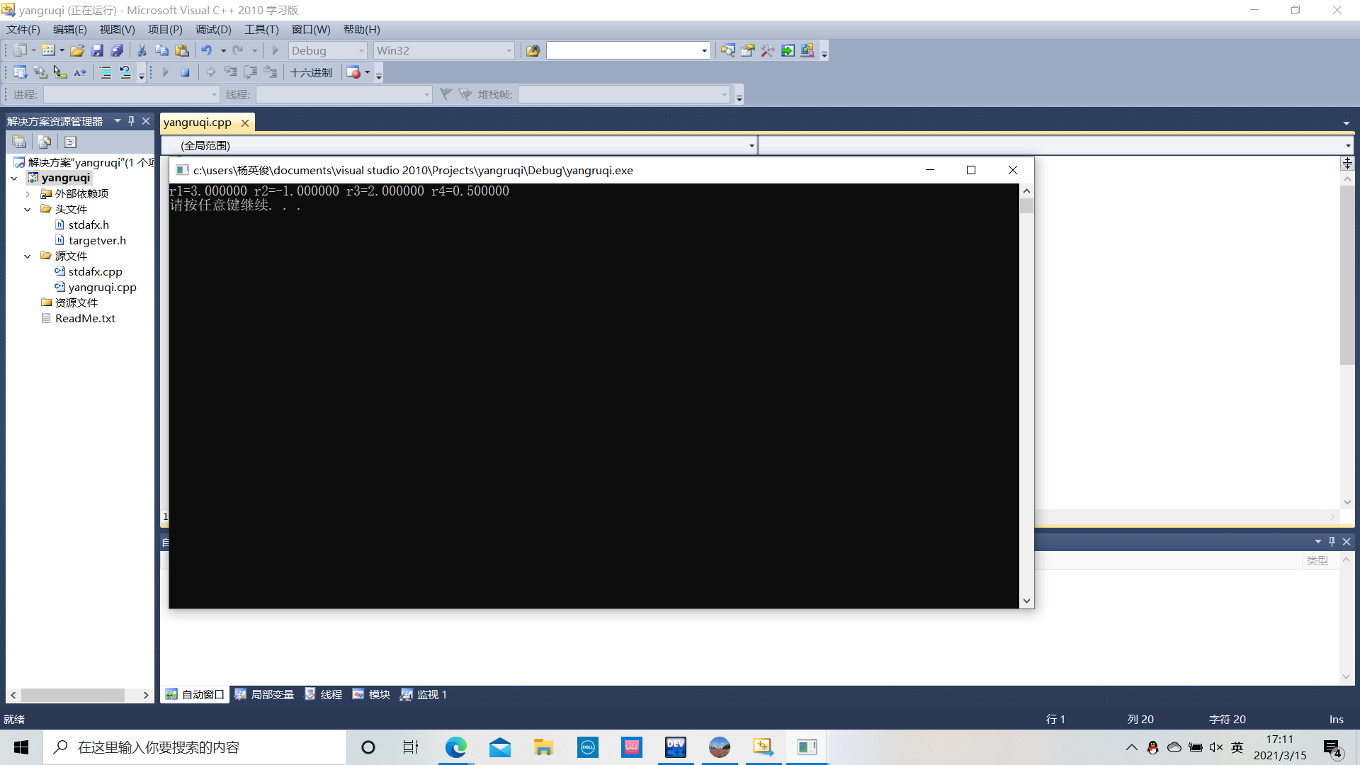Click the Save All icon
This screenshot has width=1360, height=765.
click(118, 50)
